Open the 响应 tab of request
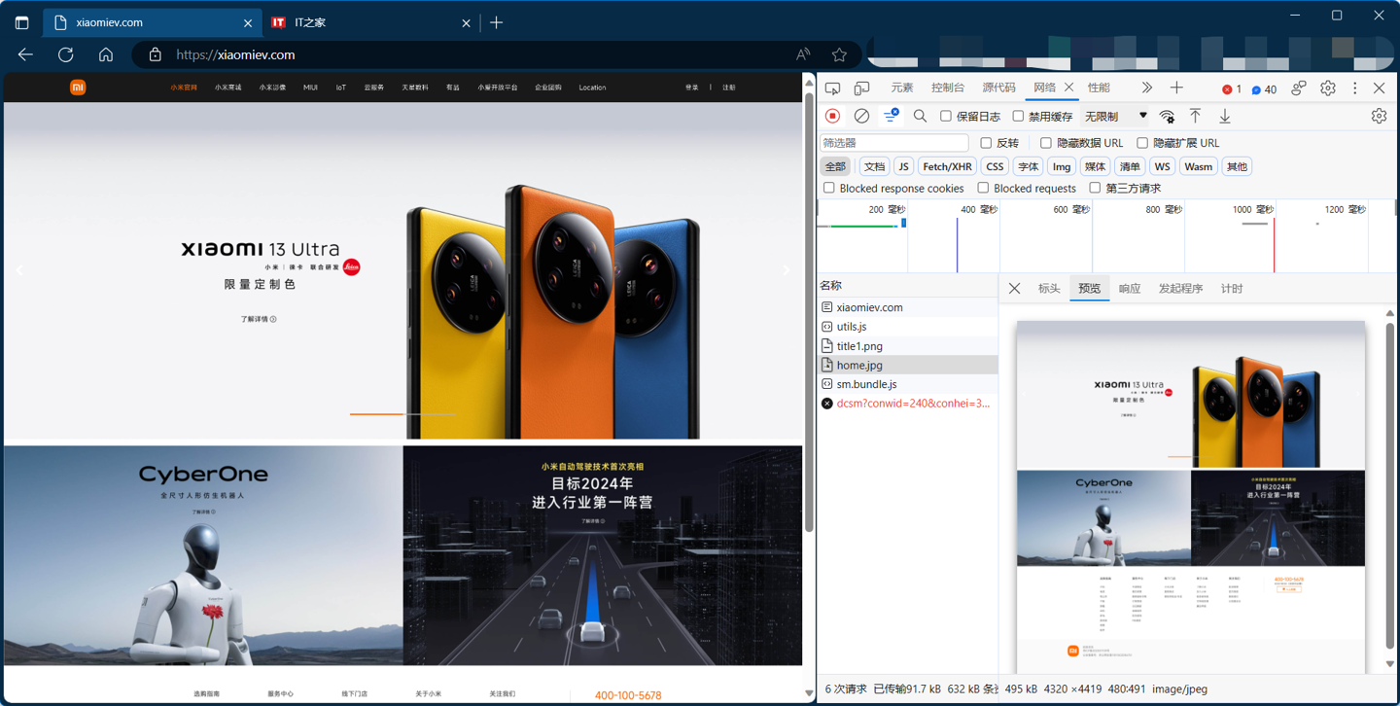Screen dimensions: 1400x706 click(1129, 289)
